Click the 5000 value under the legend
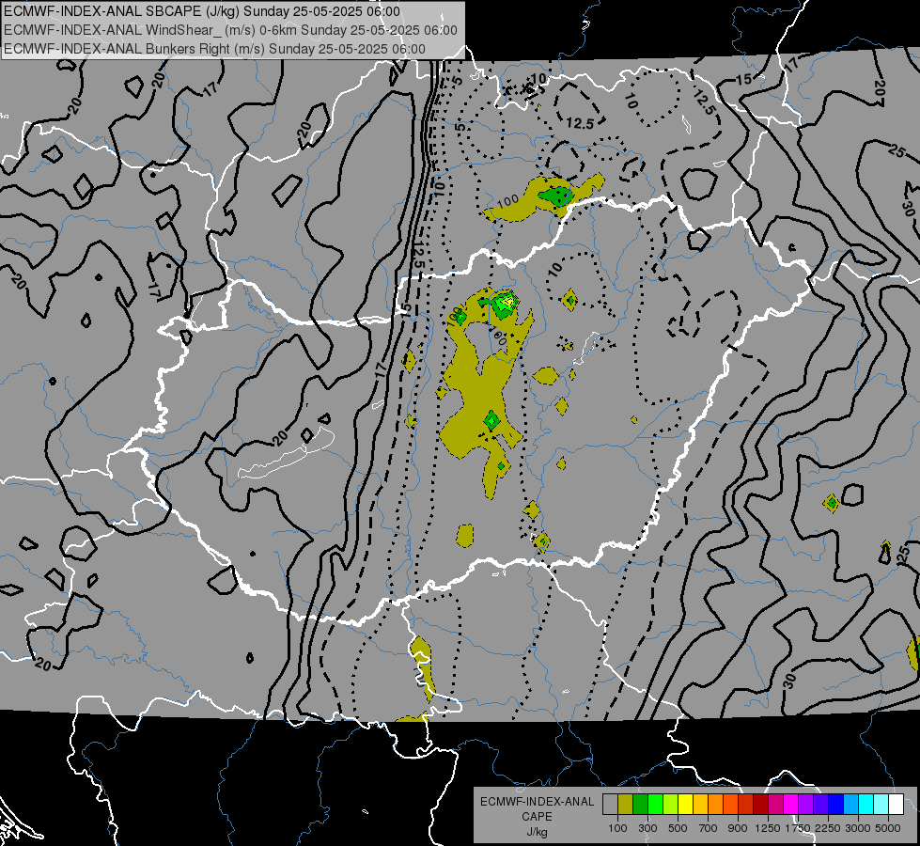920x846 pixels. [888, 828]
